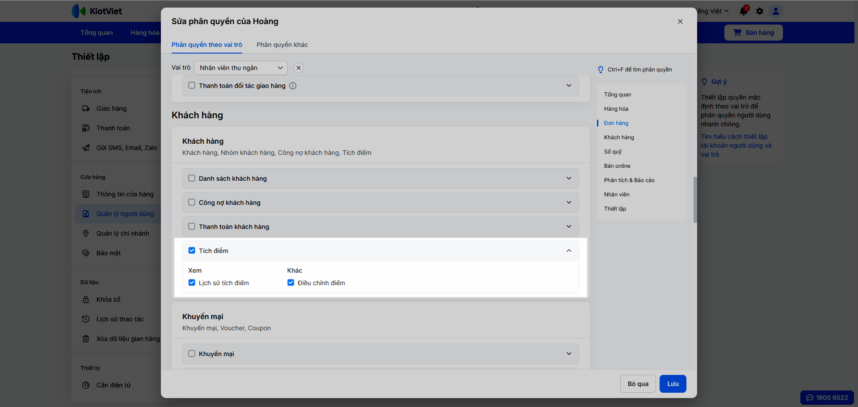Screen dimensions: 858x407
Task: Uncheck the Tích điểm checkbox
Action: pos(192,251)
